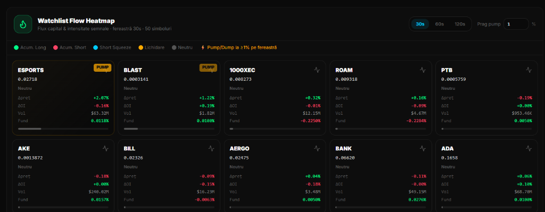
Task: Click the green Acum. Long legend dot
Action: 16,47
